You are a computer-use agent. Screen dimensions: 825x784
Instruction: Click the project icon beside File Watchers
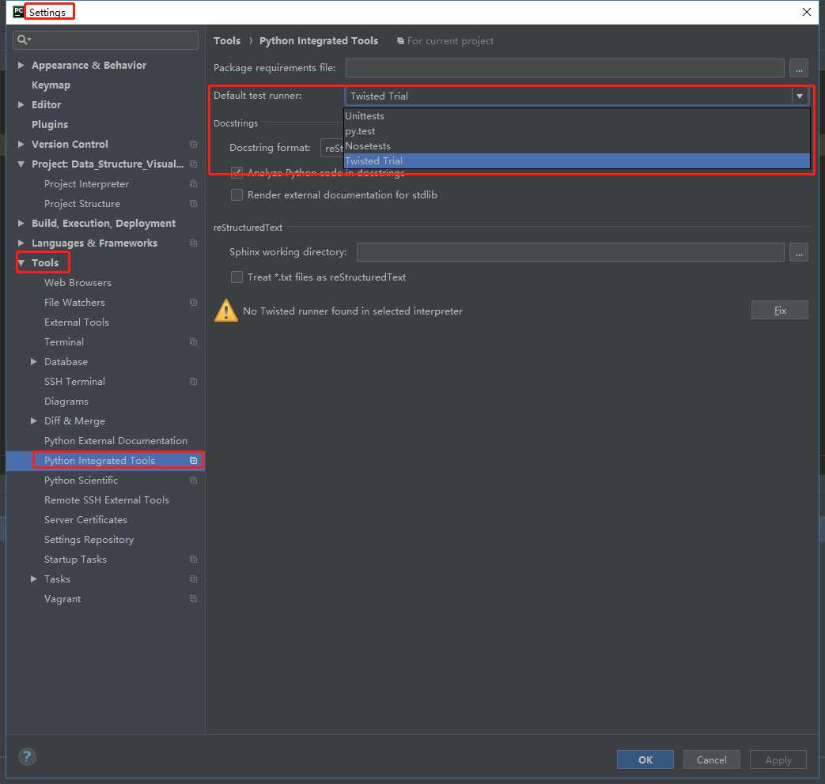pyautogui.click(x=193, y=303)
